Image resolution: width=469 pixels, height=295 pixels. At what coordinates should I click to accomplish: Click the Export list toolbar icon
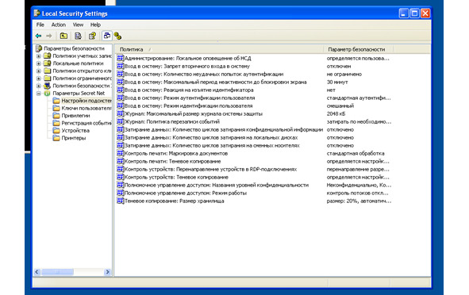pyautogui.click(x=78, y=36)
